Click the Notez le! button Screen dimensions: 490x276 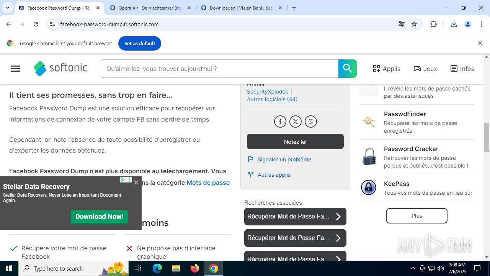pyautogui.click(x=295, y=141)
